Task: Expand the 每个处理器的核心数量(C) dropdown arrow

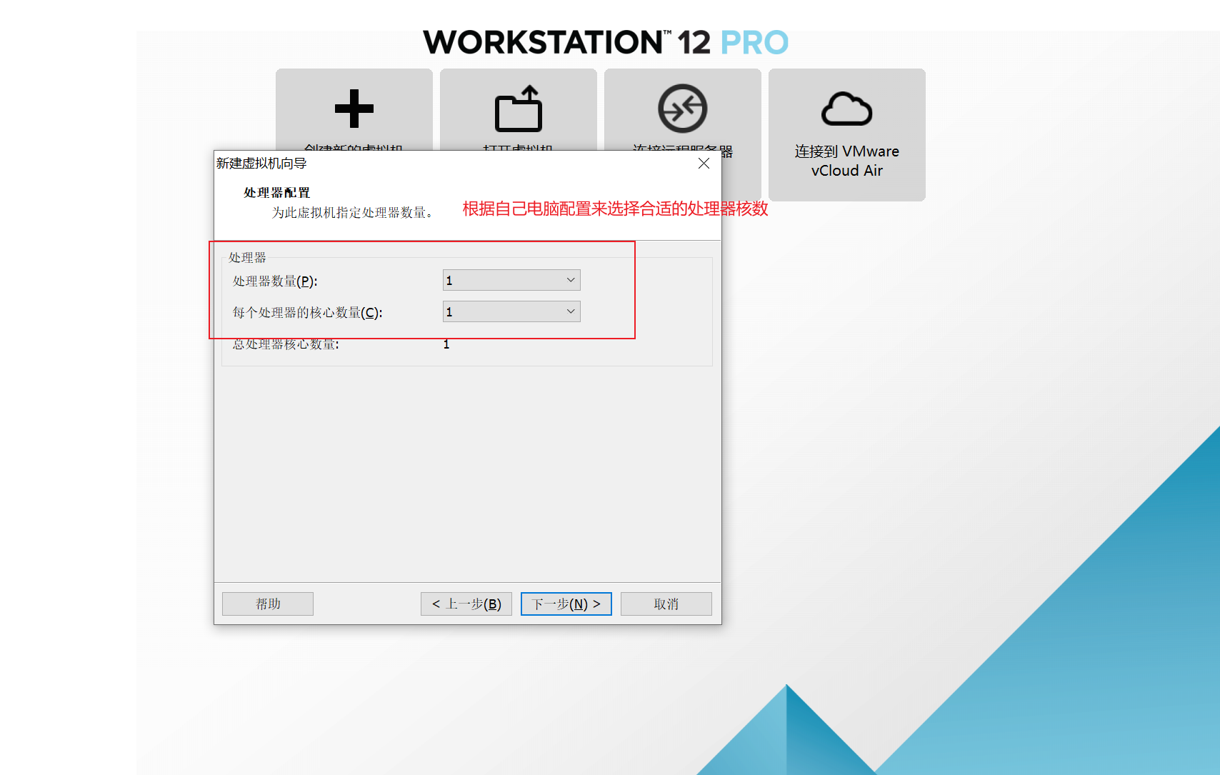Action: tap(571, 311)
